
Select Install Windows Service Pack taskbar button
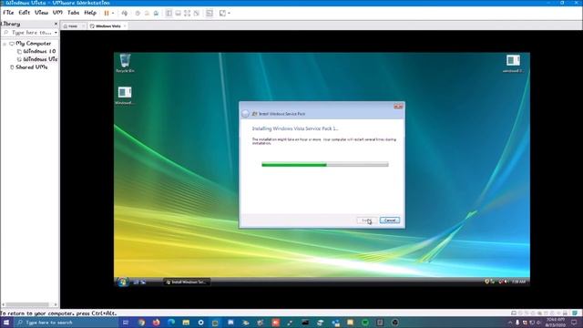[x=187, y=282]
